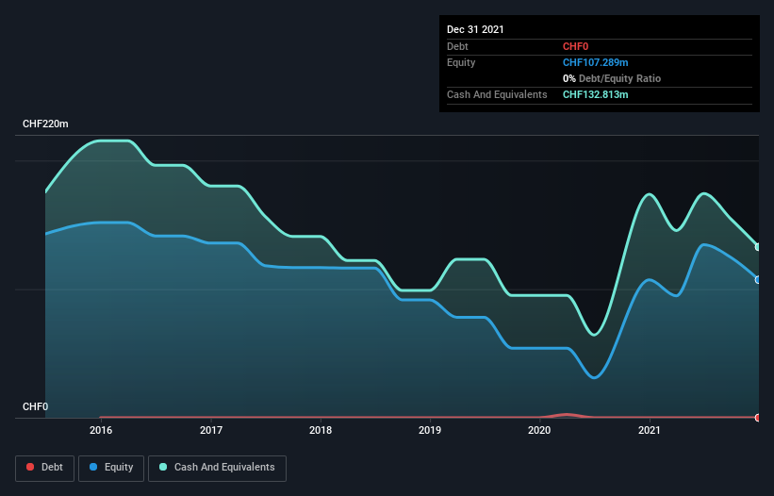774x496 pixels.
Task: Select the 2021 x-axis label
Action: click(650, 430)
